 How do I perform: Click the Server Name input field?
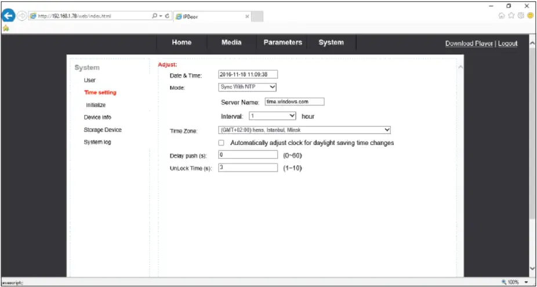point(295,101)
